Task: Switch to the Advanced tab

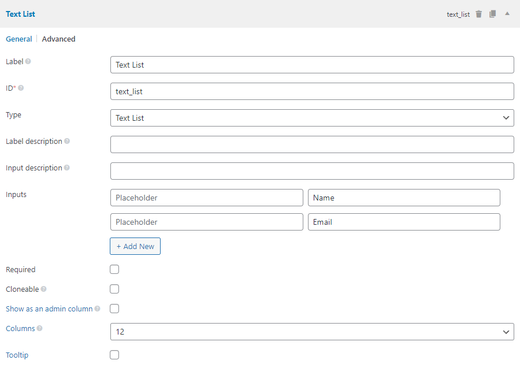Action: tap(59, 39)
